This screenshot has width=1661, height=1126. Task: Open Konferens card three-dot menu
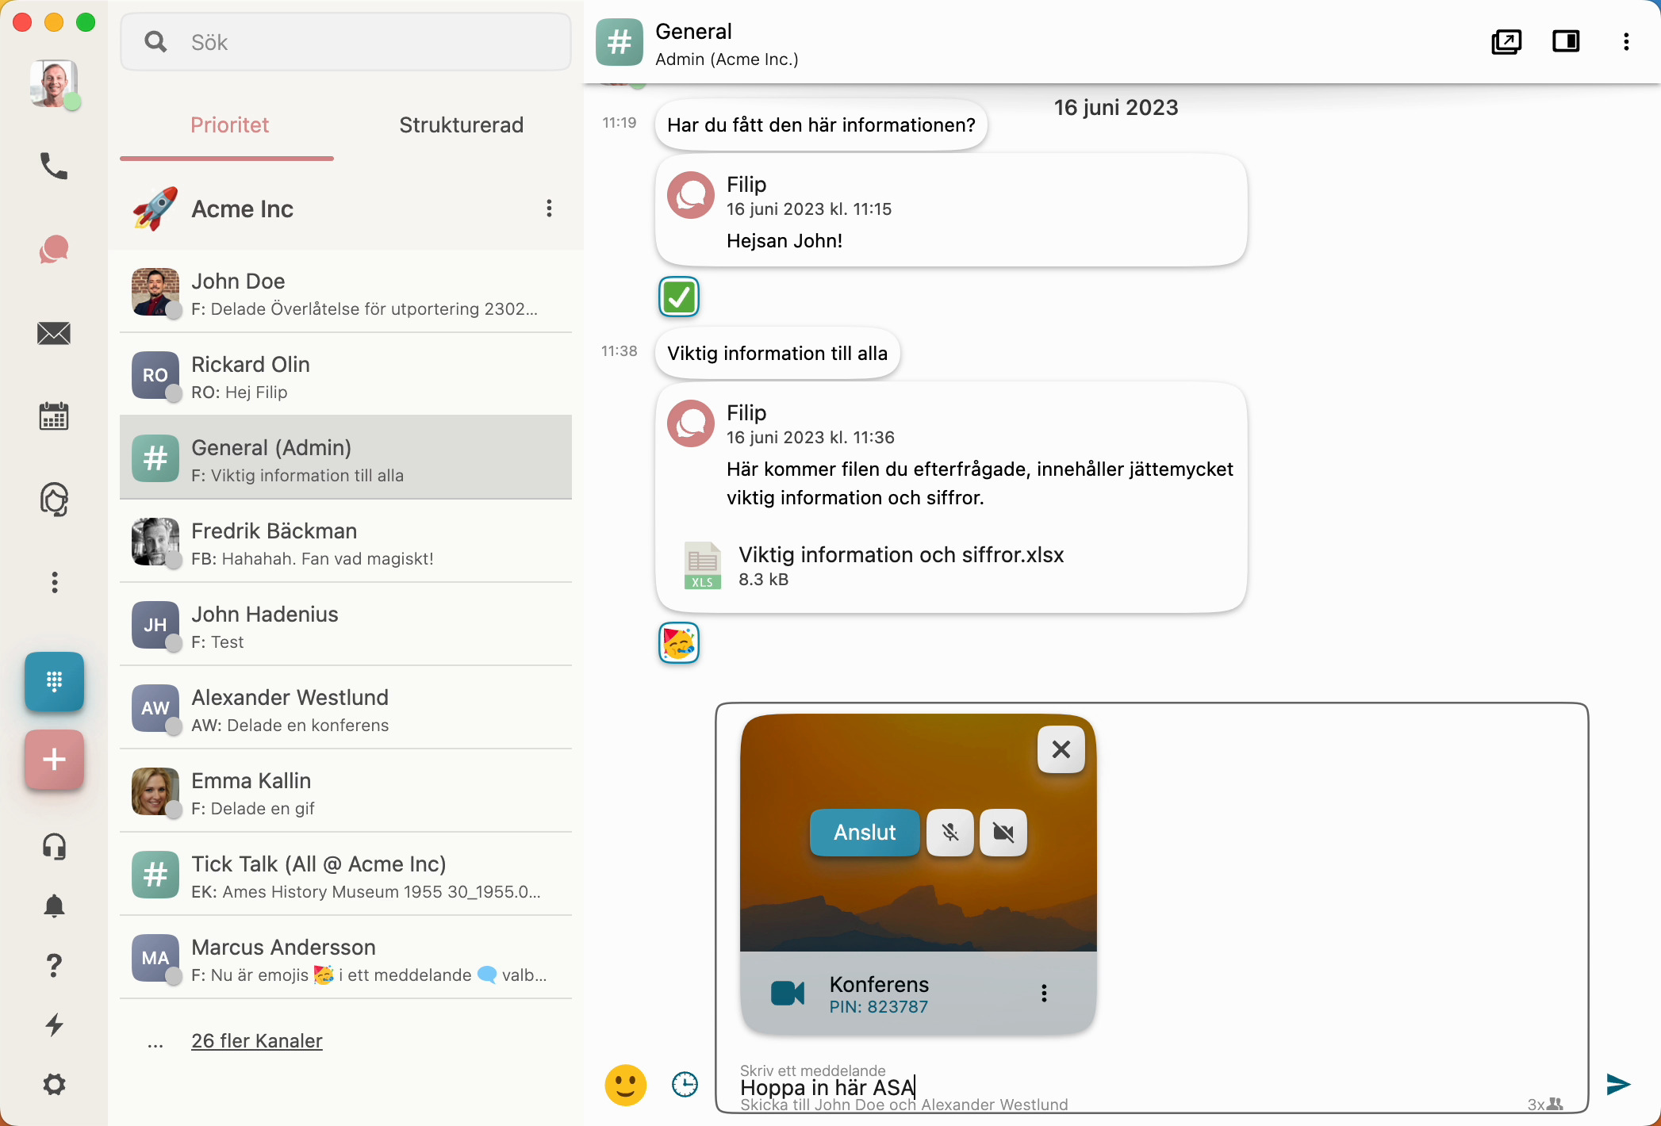pyautogui.click(x=1044, y=994)
